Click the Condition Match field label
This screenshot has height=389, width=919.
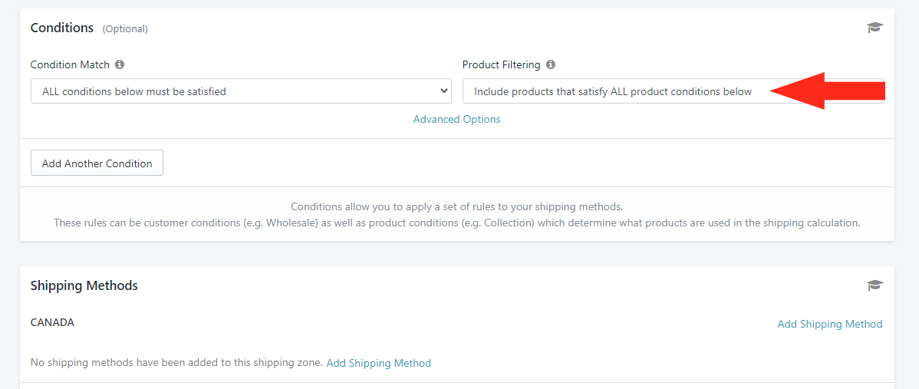(x=70, y=64)
